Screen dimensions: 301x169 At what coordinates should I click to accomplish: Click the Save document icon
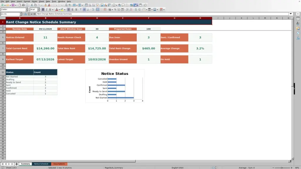click(13, 5)
